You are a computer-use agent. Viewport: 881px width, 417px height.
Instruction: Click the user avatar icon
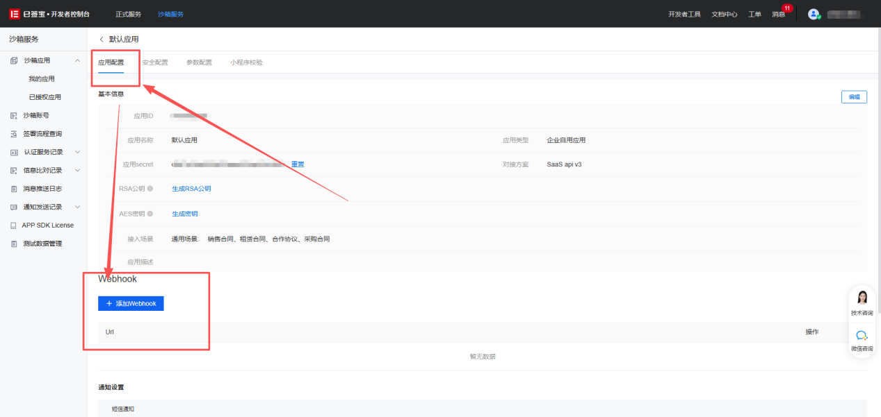[x=814, y=14]
